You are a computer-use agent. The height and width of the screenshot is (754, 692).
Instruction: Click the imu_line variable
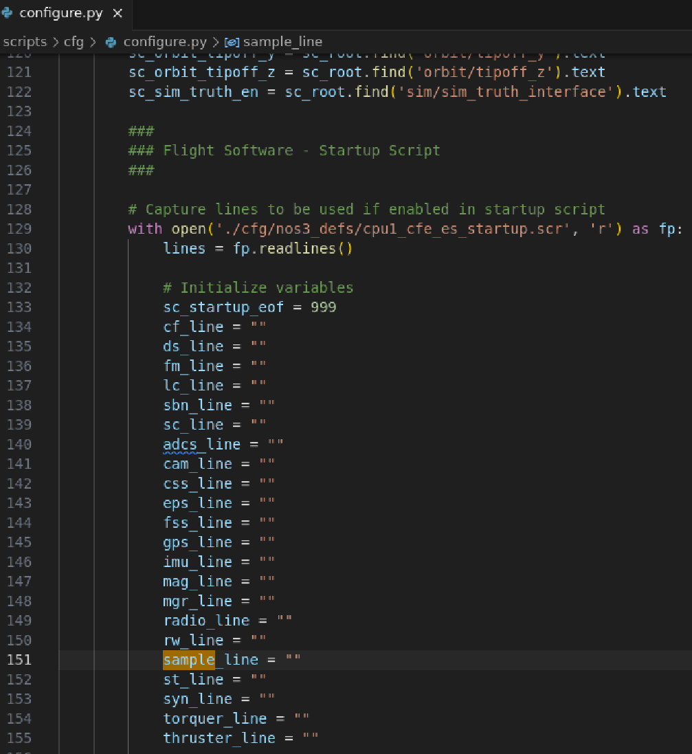click(198, 562)
